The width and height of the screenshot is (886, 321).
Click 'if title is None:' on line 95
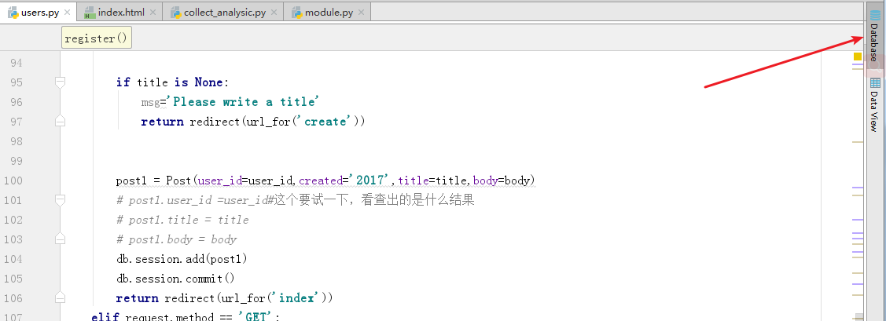[172, 82]
